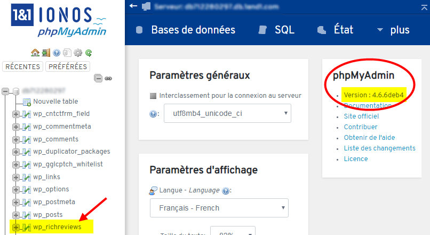This screenshot has height=235, width=430.
Task: Open the utf8mb4_unicode_ci collation dropdown
Action: (227, 113)
